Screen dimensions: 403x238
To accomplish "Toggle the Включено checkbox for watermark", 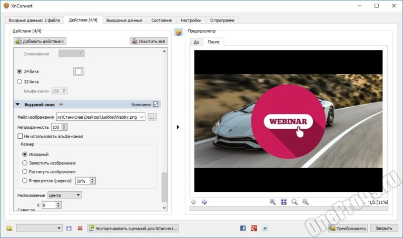I will tap(155, 104).
